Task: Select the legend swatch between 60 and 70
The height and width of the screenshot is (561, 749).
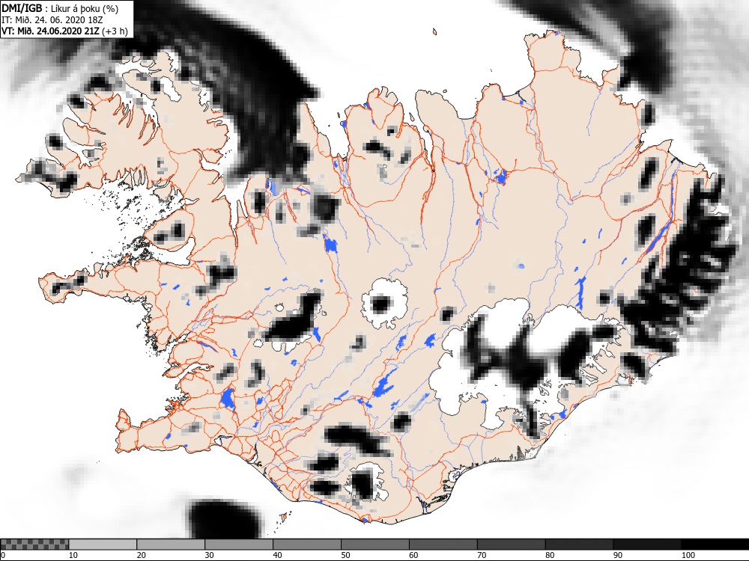Action: (443, 545)
